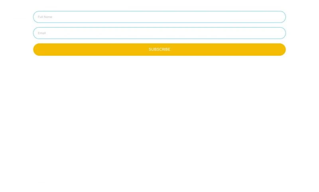Hit the wide yellow Subscribe bar

pyautogui.click(x=159, y=49)
